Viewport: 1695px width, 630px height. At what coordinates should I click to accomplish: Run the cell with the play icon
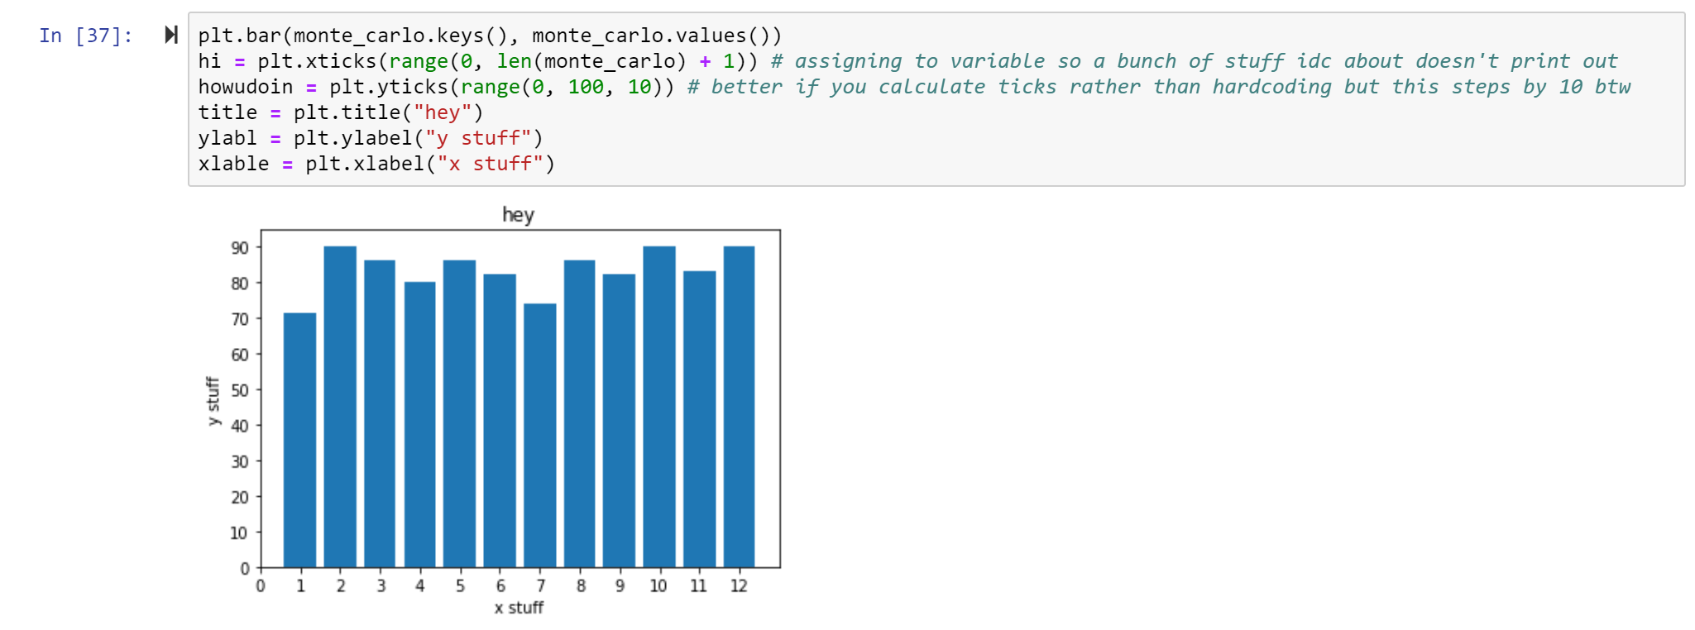(171, 35)
